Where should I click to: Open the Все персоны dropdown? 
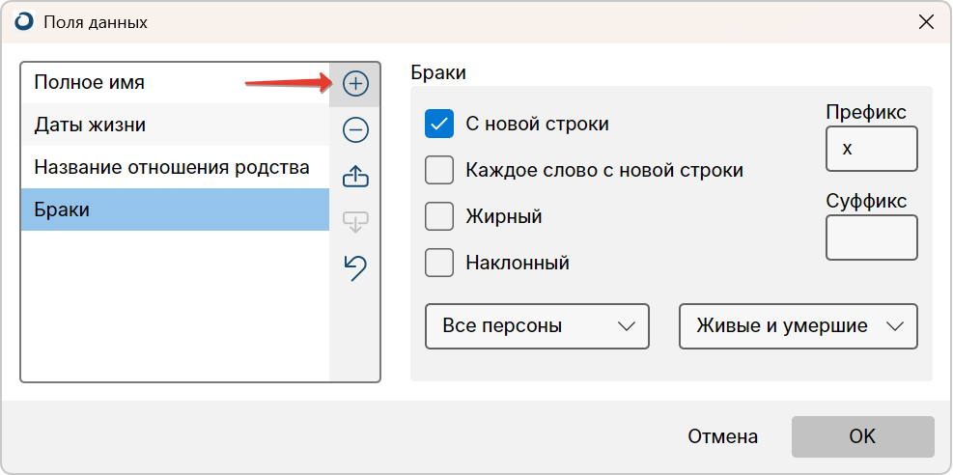537,326
